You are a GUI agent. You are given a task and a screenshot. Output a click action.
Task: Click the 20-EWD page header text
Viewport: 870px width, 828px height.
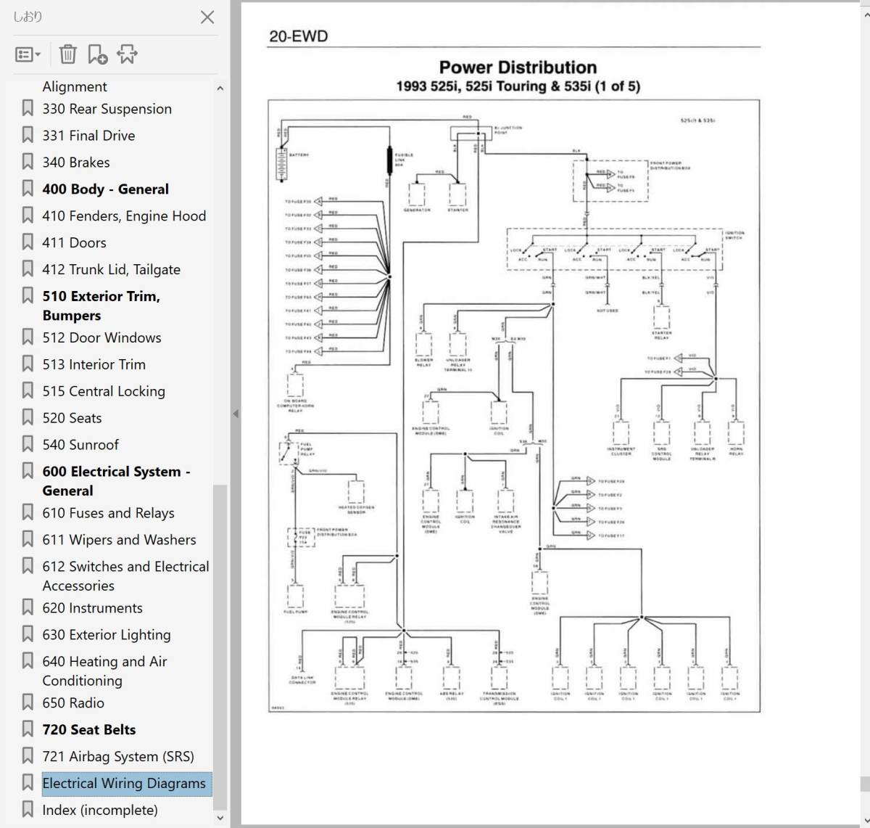[x=298, y=36]
